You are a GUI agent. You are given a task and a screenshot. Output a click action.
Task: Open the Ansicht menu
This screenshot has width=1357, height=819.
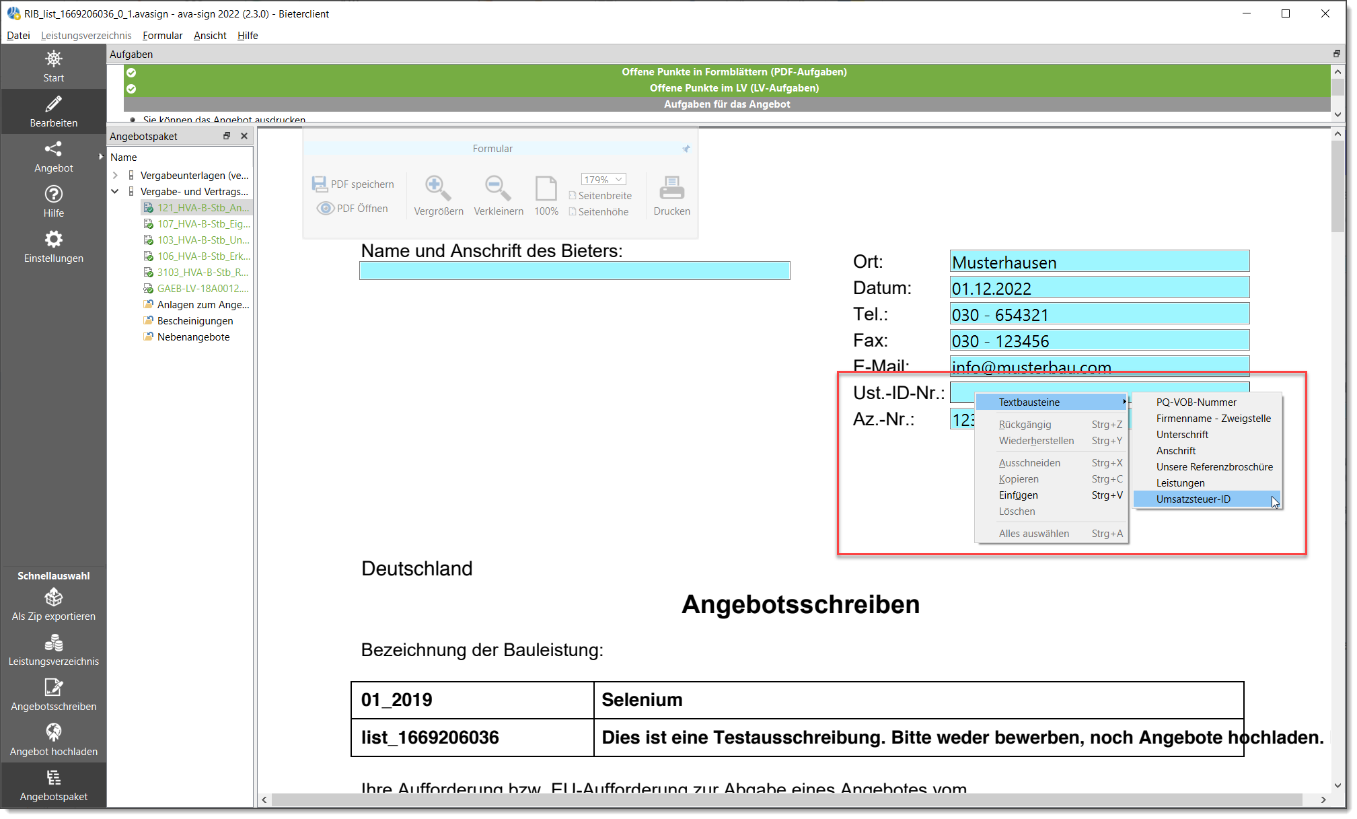pyautogui.click(x=209, y=36)
